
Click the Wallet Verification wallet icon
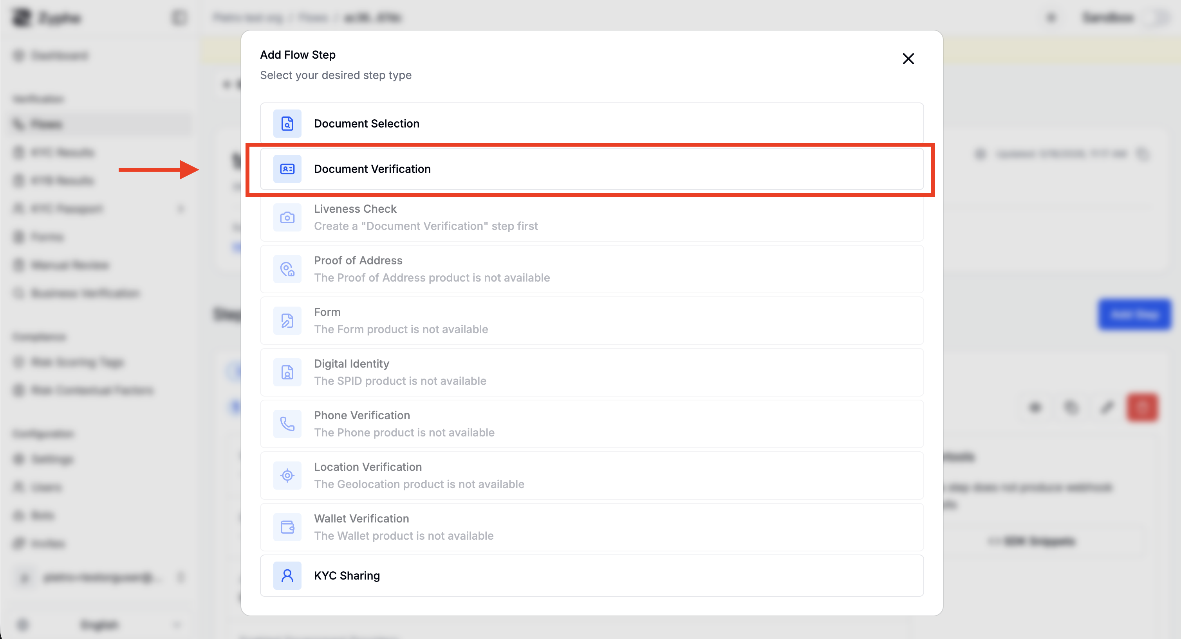coord(287,527)
